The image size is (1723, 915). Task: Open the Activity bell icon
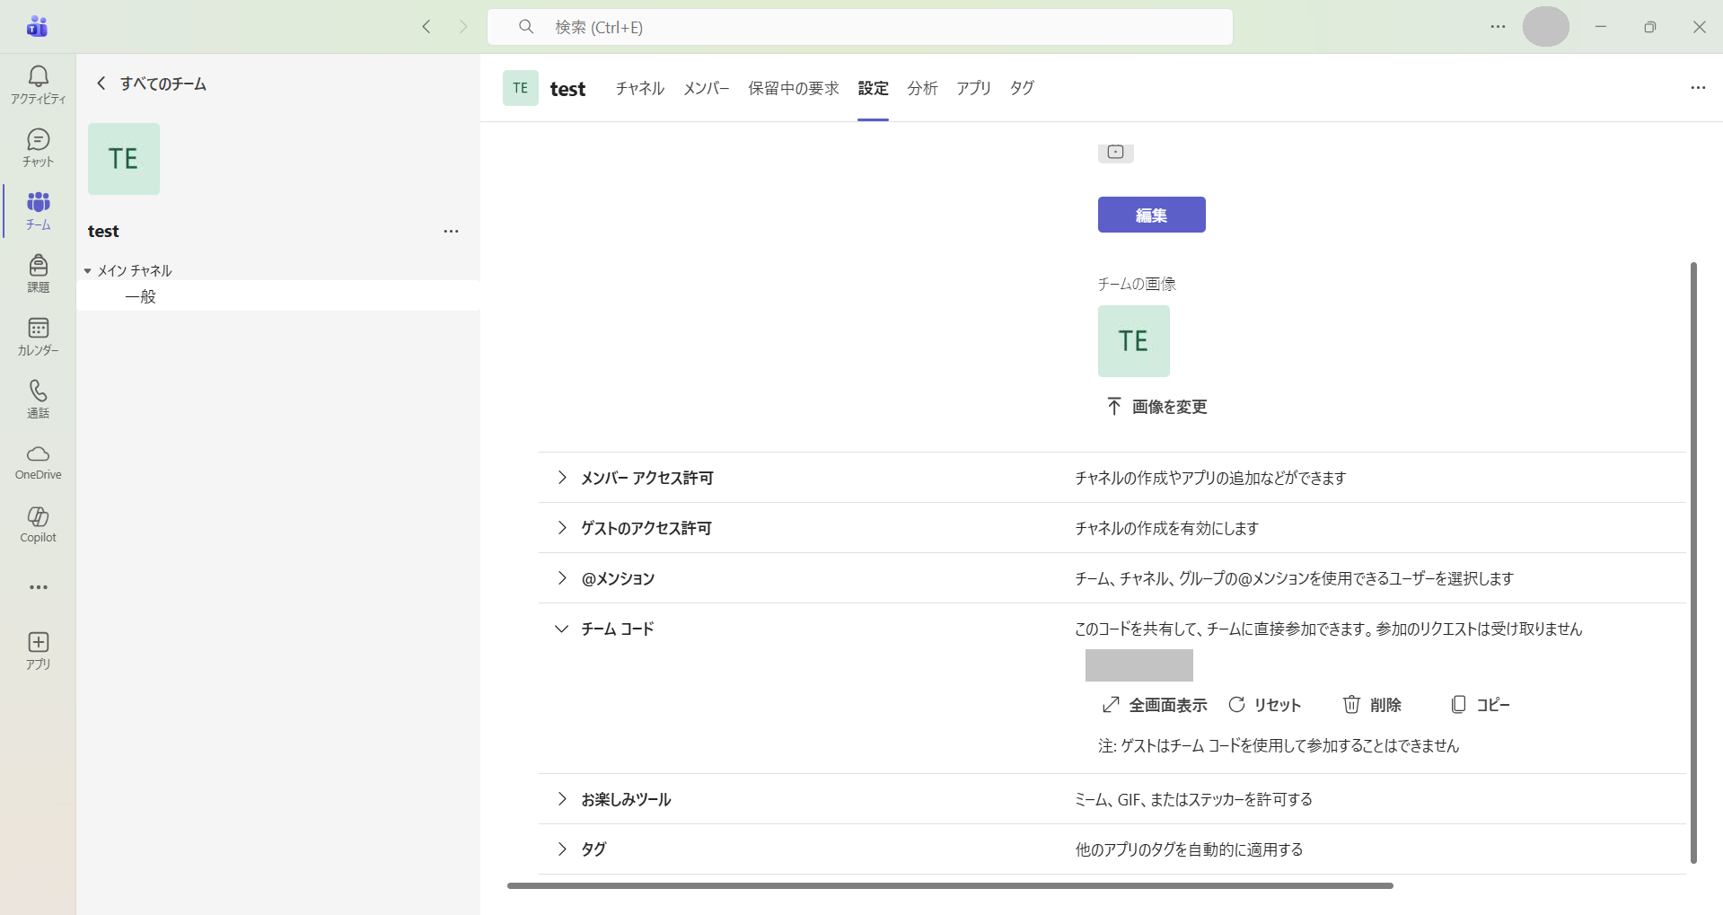pos(38,77)
